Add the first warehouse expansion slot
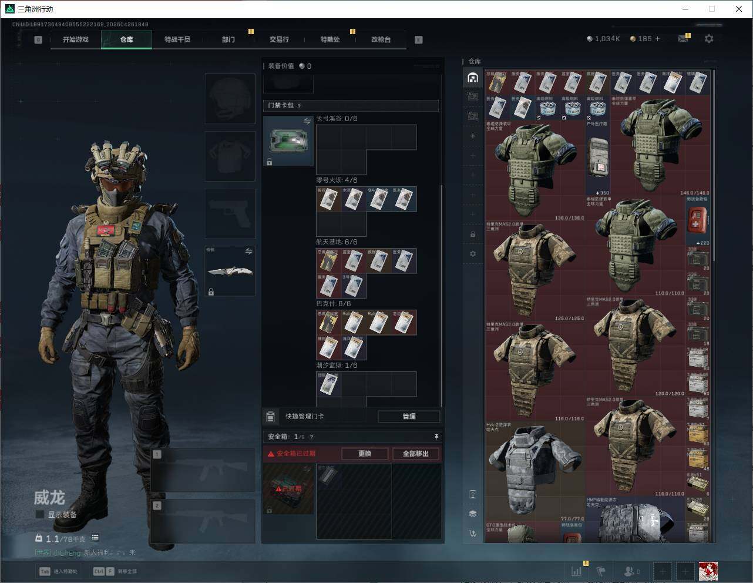Image resolution: width=753 pixels, height=583 pixels. (473, 136)
